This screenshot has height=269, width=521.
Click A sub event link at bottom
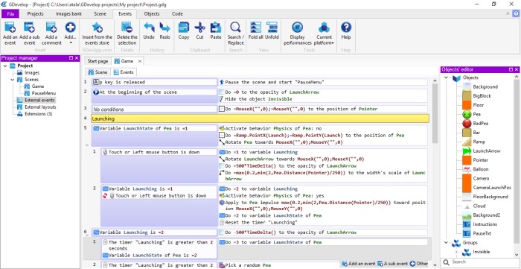click(393, 264)
